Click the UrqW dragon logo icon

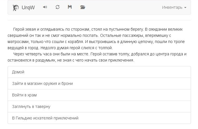16,8
